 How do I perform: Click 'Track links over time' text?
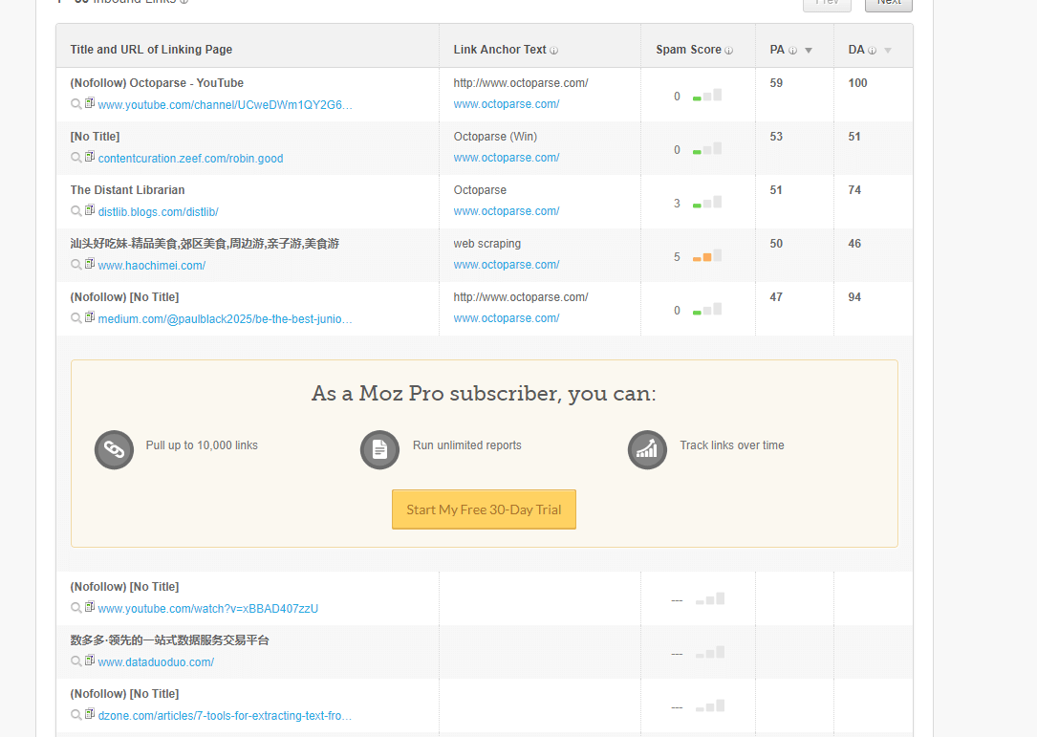click(x=732, y=445)
